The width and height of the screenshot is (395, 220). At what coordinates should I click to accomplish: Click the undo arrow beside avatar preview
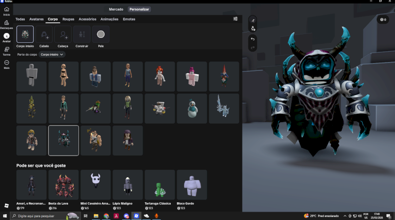253,39
